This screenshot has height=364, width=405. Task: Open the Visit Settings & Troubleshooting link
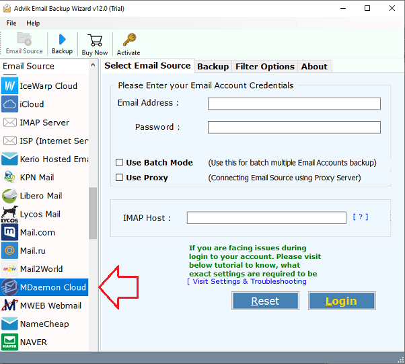tap(247, 281)
